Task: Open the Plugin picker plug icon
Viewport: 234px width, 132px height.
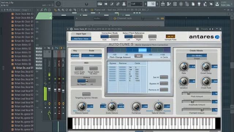Action: (x=199, y=4)
